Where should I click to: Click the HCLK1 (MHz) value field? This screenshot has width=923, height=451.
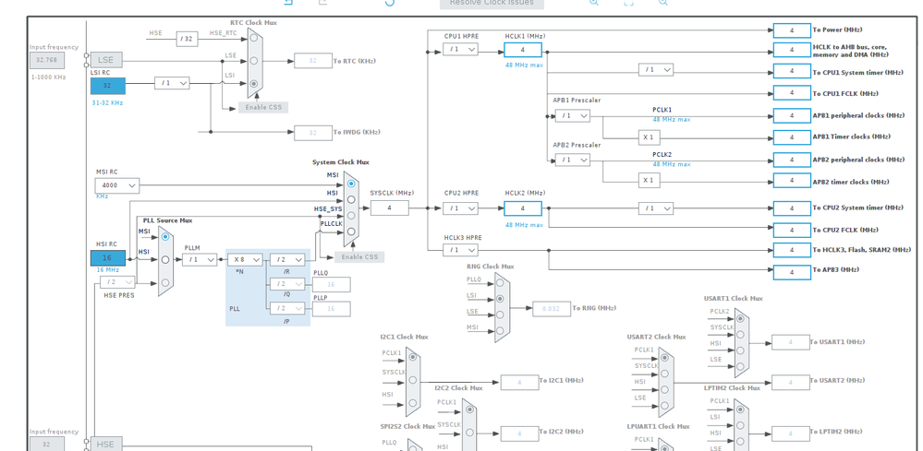pyautogui.click(x=523, y=50)
